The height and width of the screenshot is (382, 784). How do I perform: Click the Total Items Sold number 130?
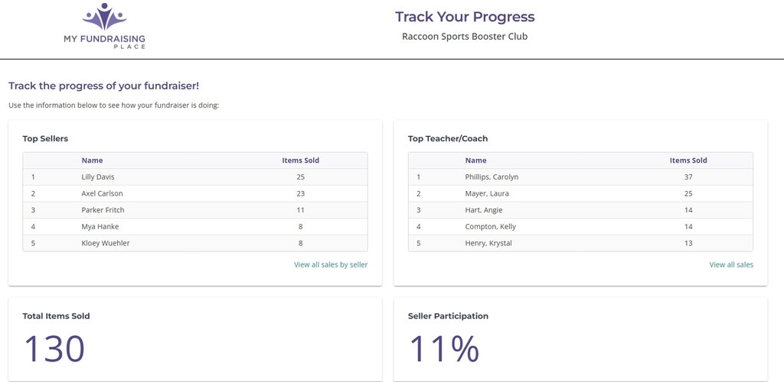(54, 348)
